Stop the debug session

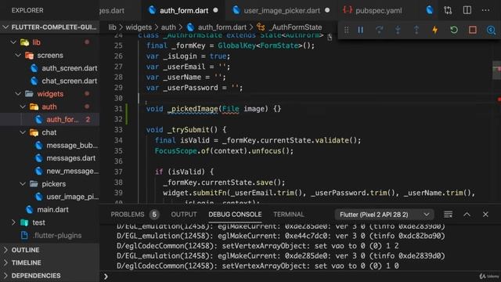click(x=473, y=30)
